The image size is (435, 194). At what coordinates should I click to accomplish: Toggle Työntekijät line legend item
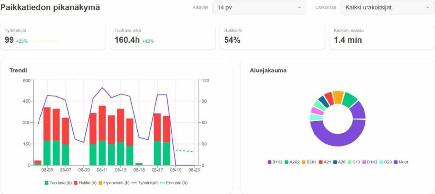[145, 183]
